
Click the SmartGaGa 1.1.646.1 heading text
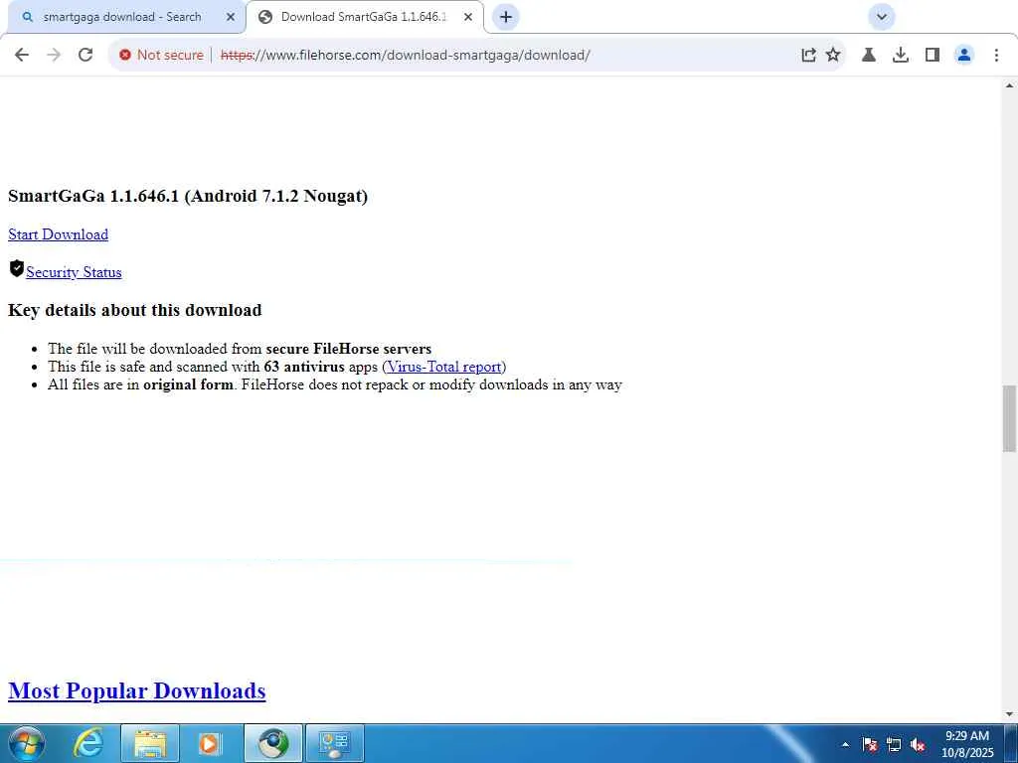click(188, 196)
